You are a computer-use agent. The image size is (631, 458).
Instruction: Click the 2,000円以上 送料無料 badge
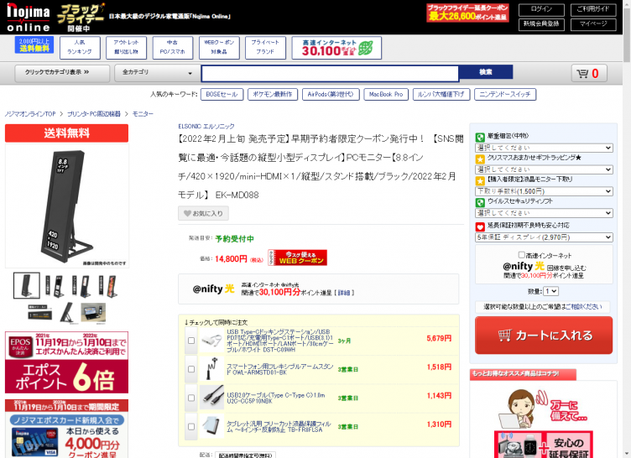point(34,44)
